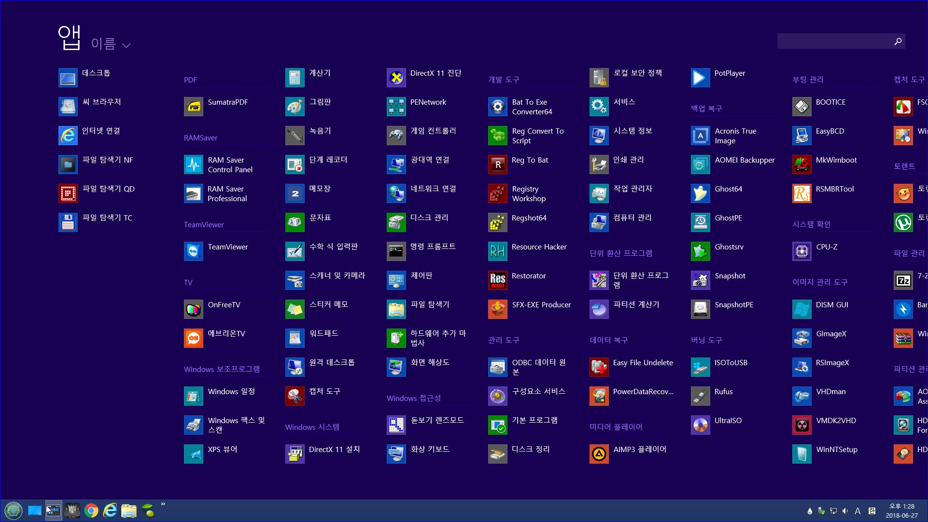Open Internet Explorer from the taskbar
928x522 pixels.
pyautogui.click(x=110, y=510)
